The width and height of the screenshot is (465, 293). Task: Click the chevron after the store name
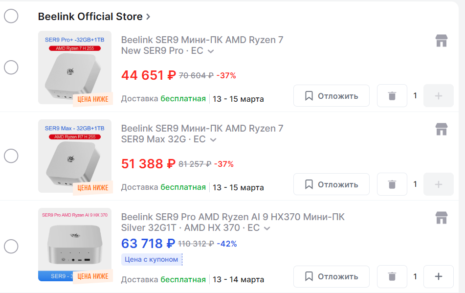click(147, 16)
